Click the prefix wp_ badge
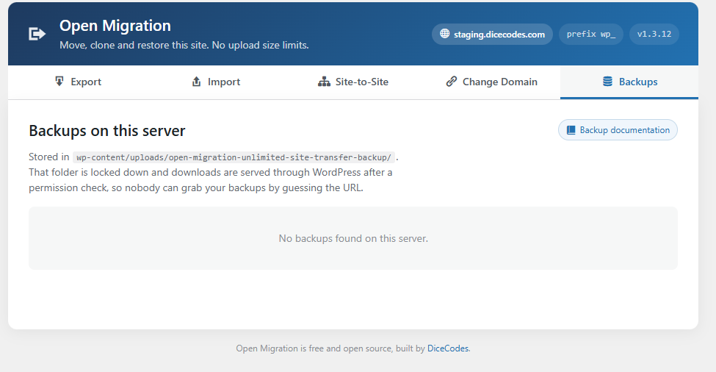The image size is (716, 372). 591,35
